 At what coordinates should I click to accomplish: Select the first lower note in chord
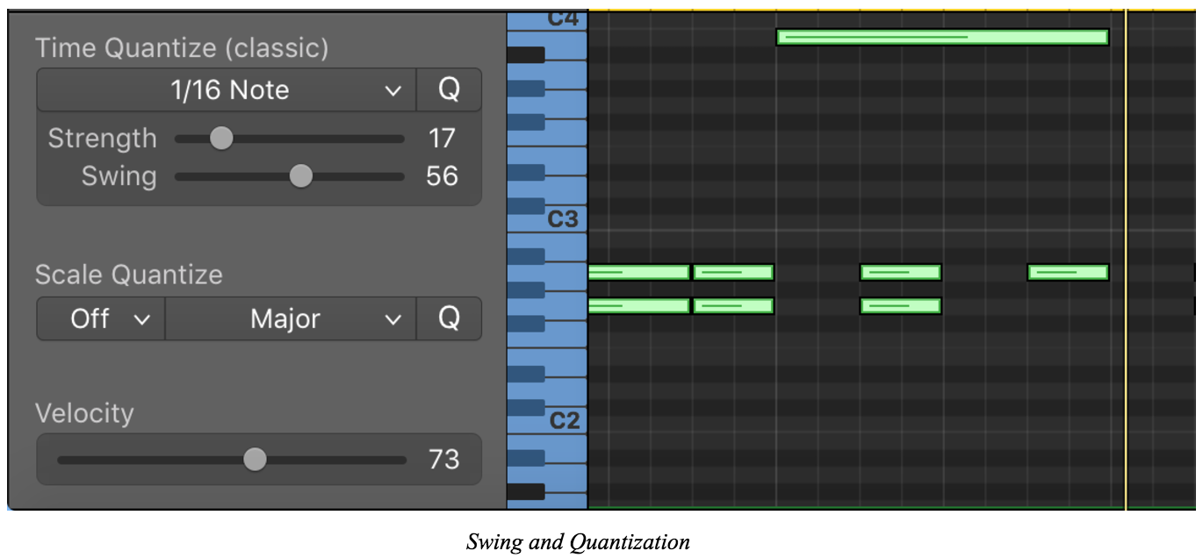point(639,306)
